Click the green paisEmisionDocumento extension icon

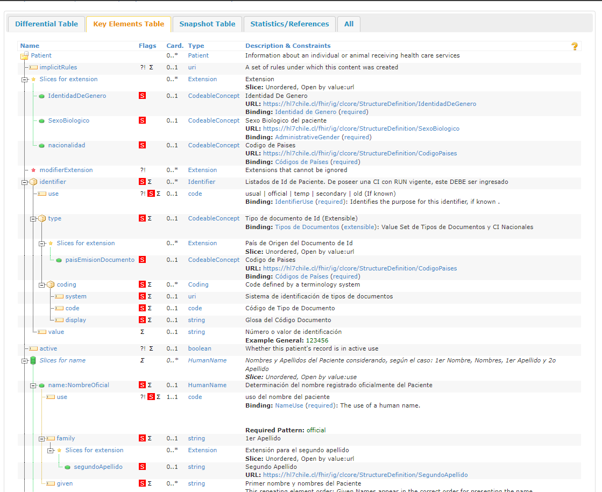click(x=59, y=260)
